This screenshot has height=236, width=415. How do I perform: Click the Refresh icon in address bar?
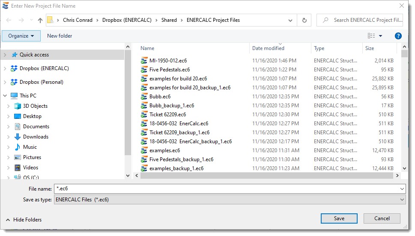(304, 20)
